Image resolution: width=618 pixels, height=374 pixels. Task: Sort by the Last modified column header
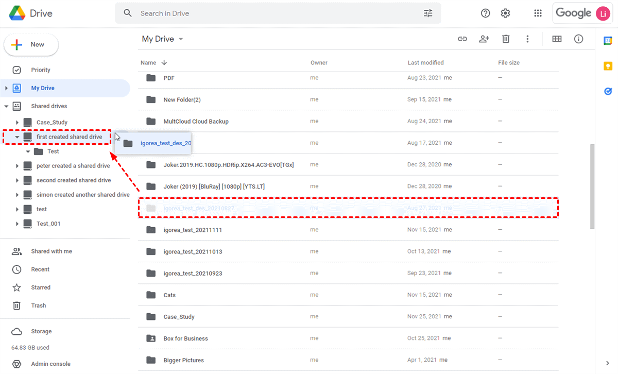click(x=425, y=63)
